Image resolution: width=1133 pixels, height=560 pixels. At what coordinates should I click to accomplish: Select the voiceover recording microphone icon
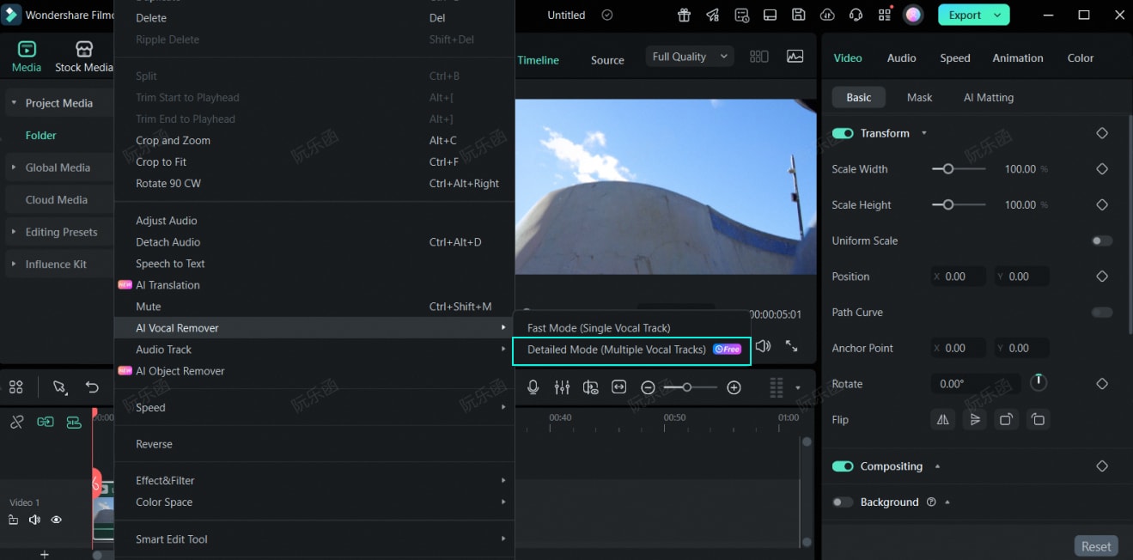[x=533, y=387]
